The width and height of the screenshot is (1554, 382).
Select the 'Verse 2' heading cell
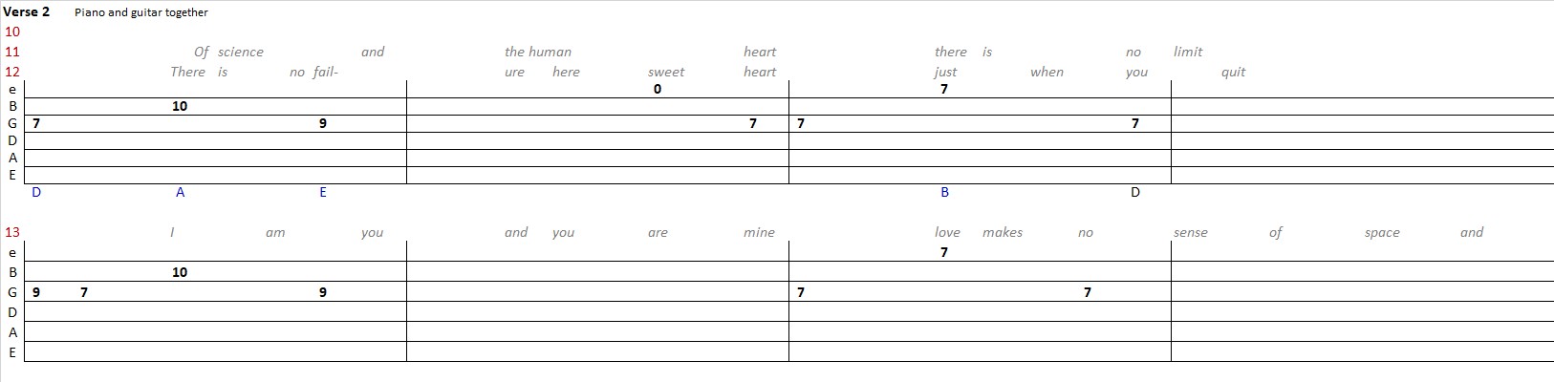pyautogui.click(x=27, y=12)
